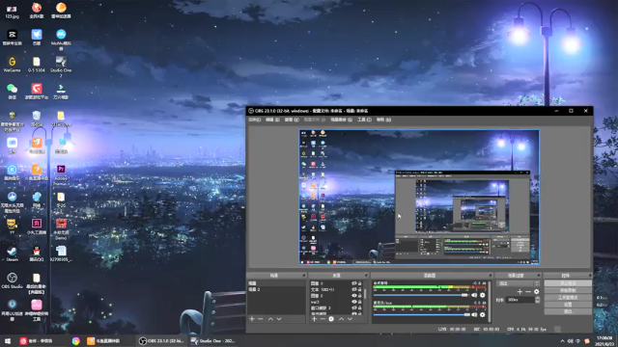Move scene down with arrow in Scenes panel
The width and height of the screenshot is (618, 347).
pyautogui.click(x=279, y=319)
